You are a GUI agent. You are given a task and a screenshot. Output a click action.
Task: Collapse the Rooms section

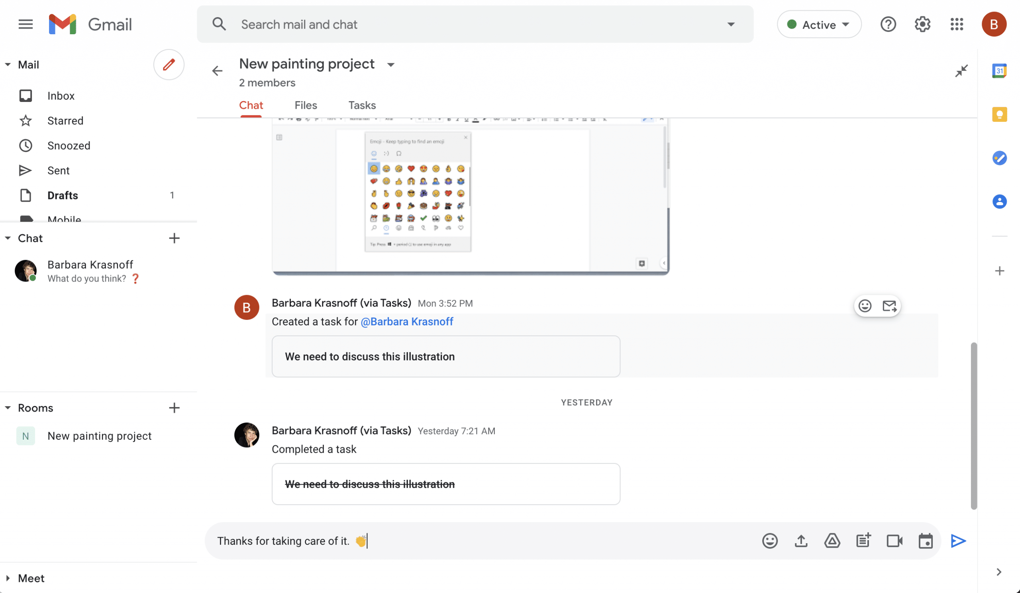[8, 408]
